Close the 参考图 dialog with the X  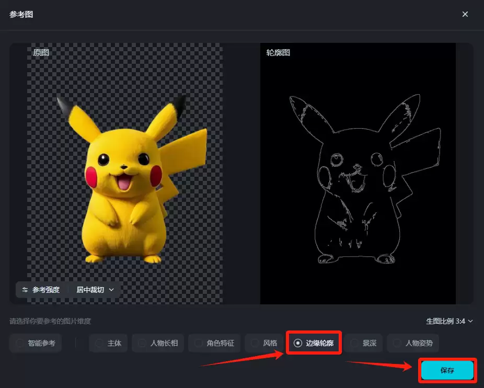coord(465,14)
